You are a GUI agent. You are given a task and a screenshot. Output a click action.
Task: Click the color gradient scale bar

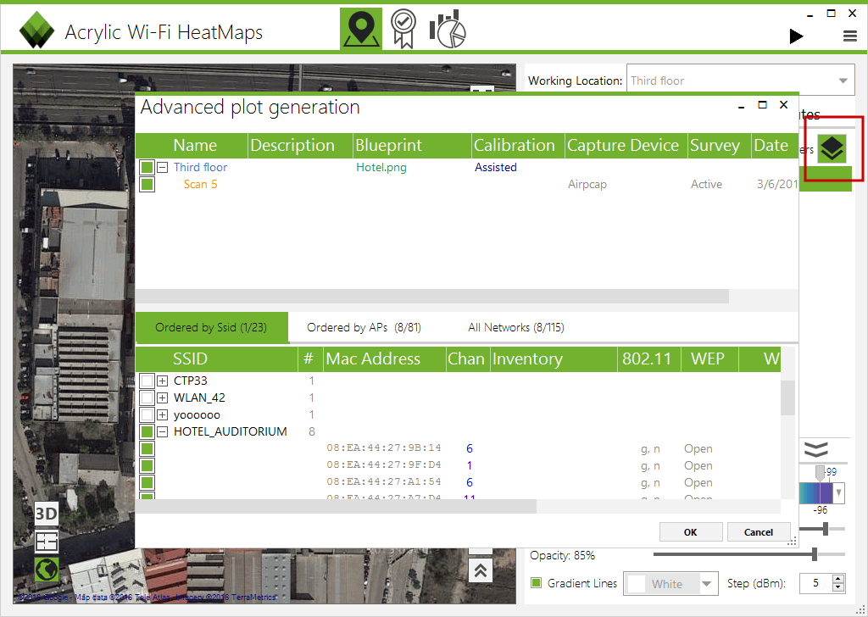pyautogui.click(x=816, y=492)
